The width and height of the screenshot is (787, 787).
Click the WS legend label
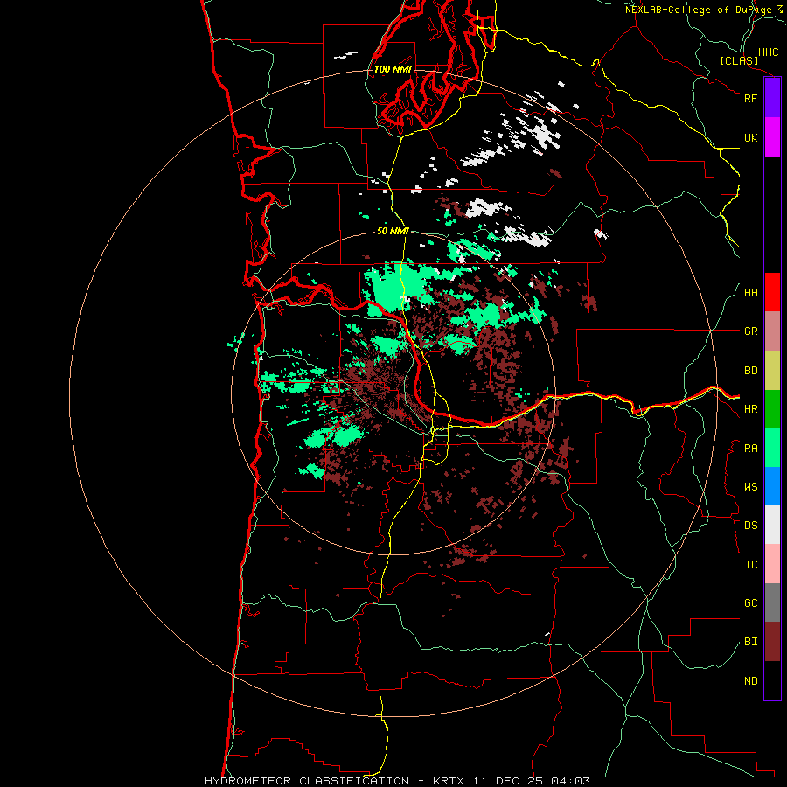pos(751,487)
